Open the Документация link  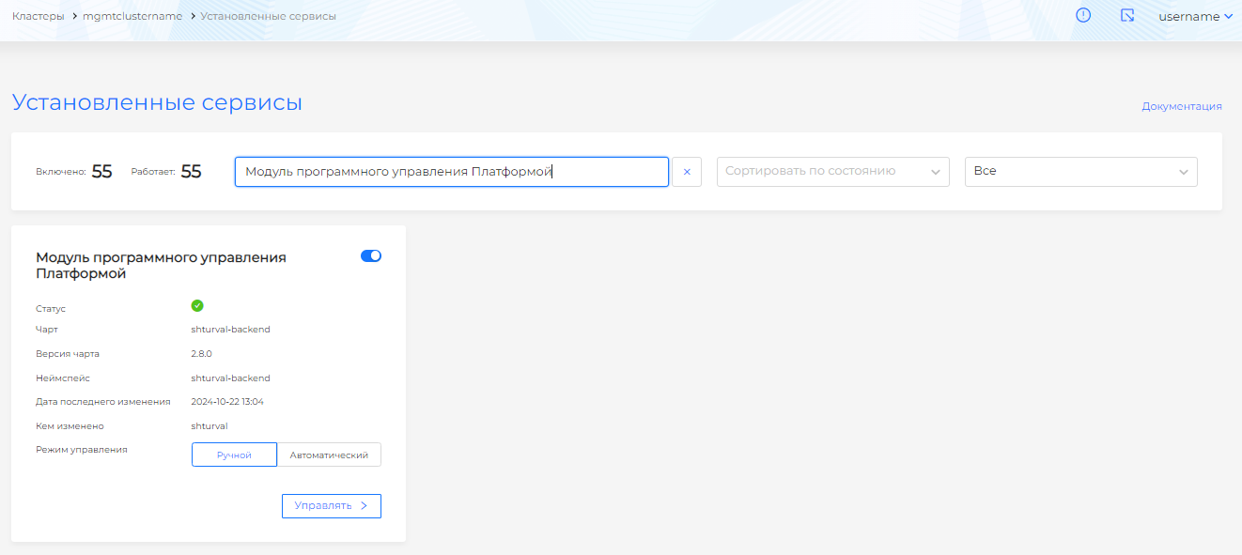click(1181, 106)
